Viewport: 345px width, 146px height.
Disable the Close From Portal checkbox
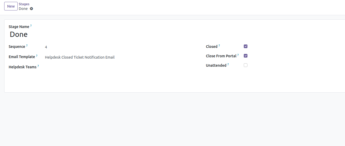[x=246, y=56]
